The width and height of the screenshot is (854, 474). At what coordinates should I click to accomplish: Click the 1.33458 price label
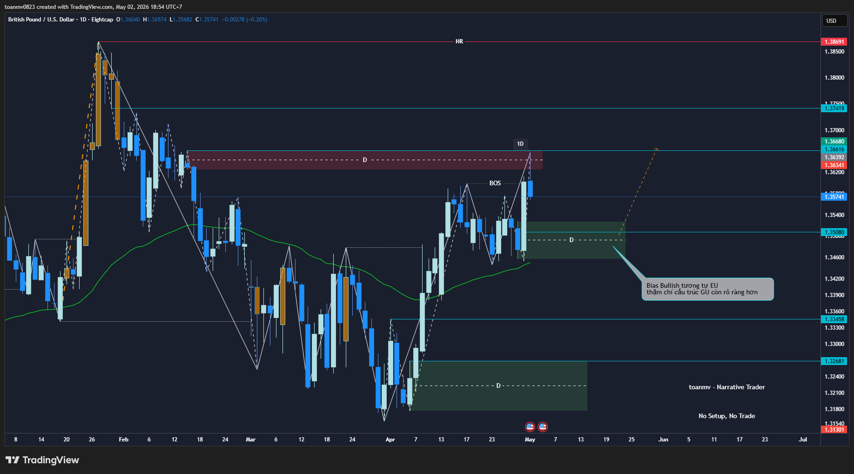pyautogui.click(x=834, y=319)
